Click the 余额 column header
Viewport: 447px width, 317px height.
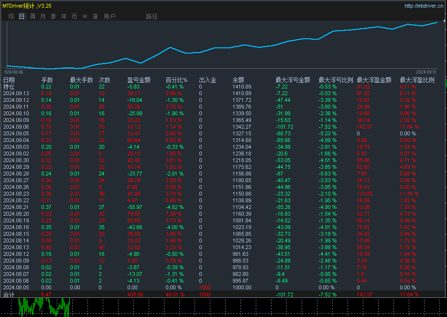click(239, 80)
